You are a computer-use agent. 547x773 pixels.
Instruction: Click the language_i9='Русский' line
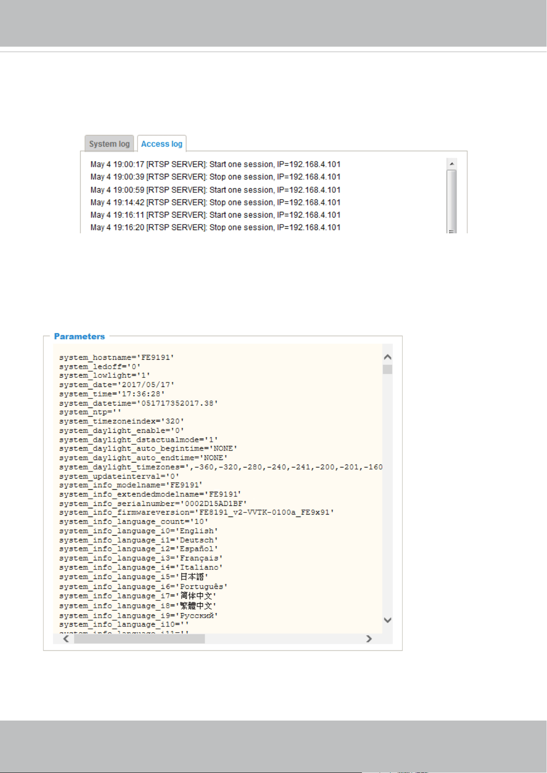(x=138, y=616)
